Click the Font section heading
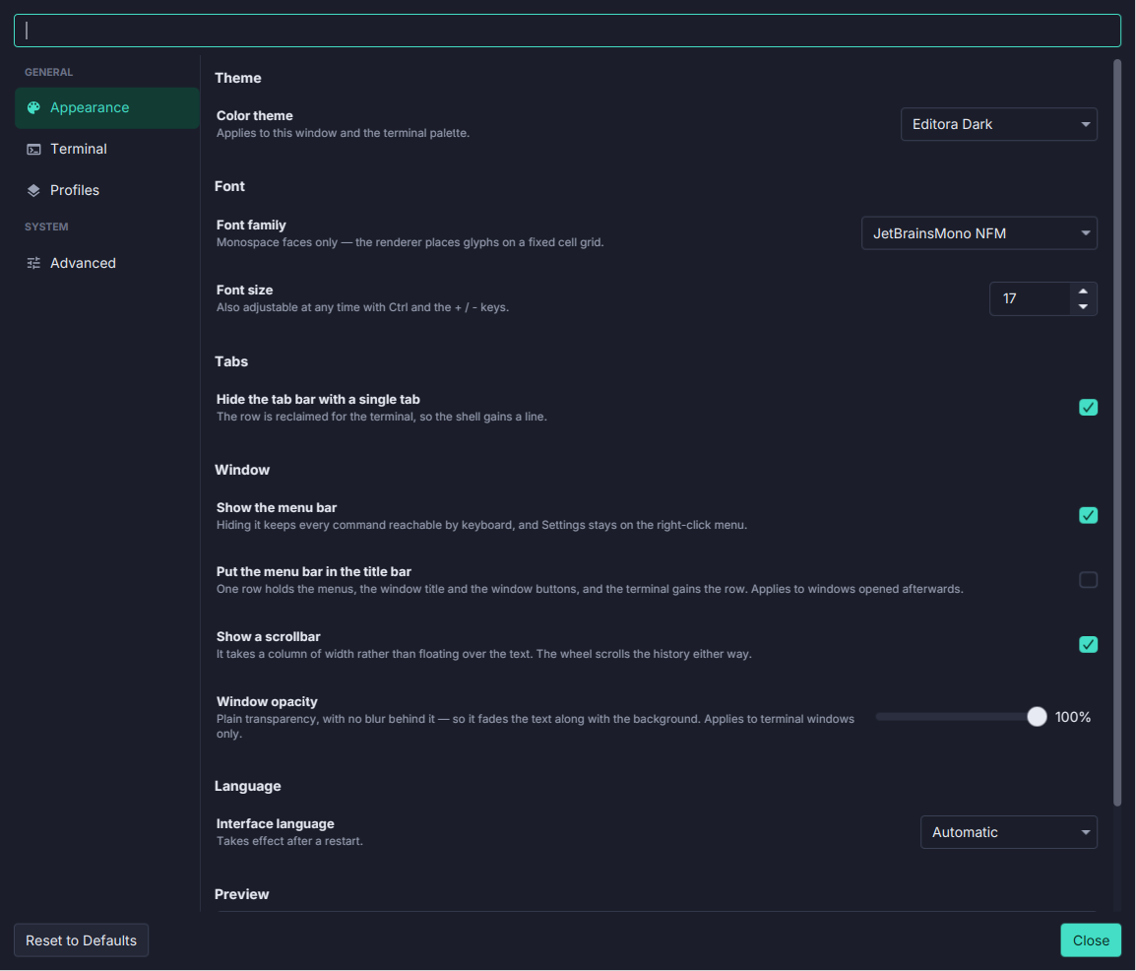 [229, 186]
